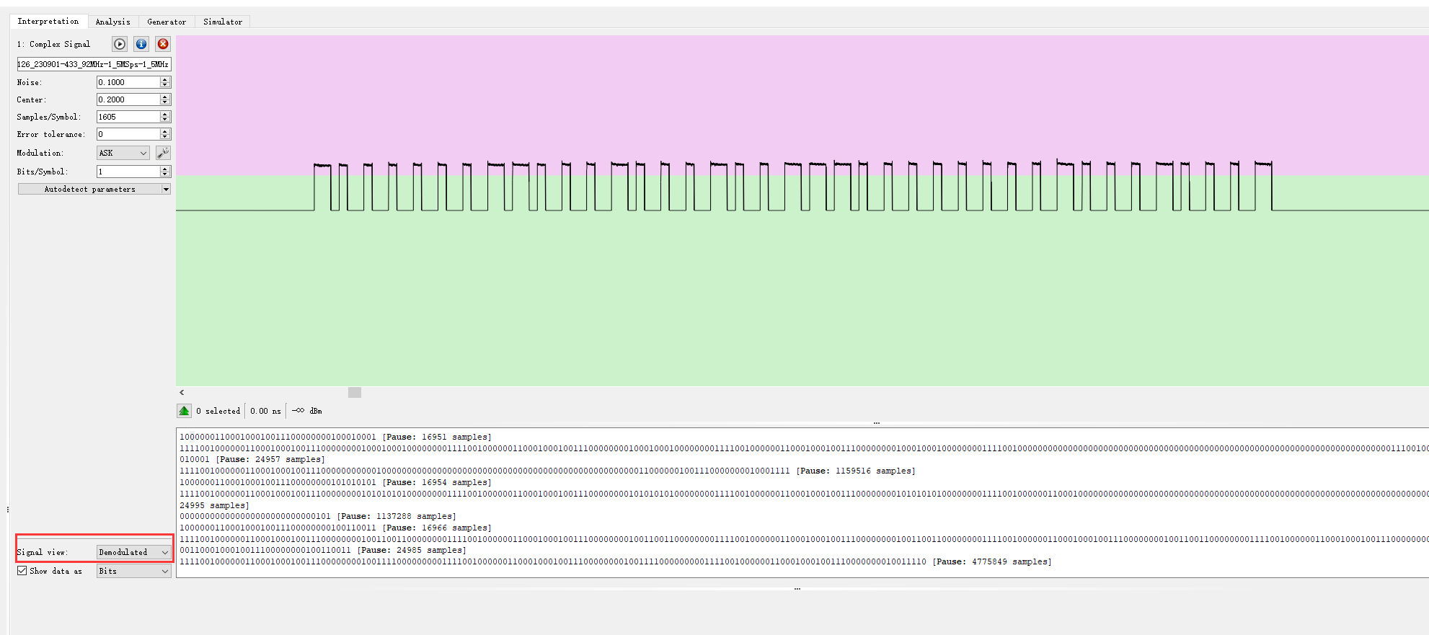This screenshot has width=1429, height=635.
Task: Switch to the Interpretation tab
Action: (48, 22)
